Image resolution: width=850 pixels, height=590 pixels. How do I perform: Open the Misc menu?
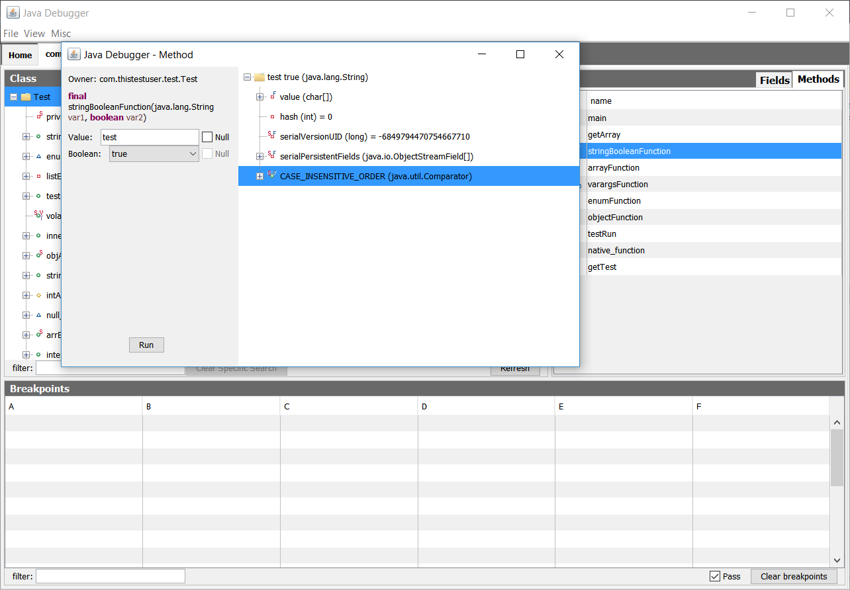click(61, 33)
